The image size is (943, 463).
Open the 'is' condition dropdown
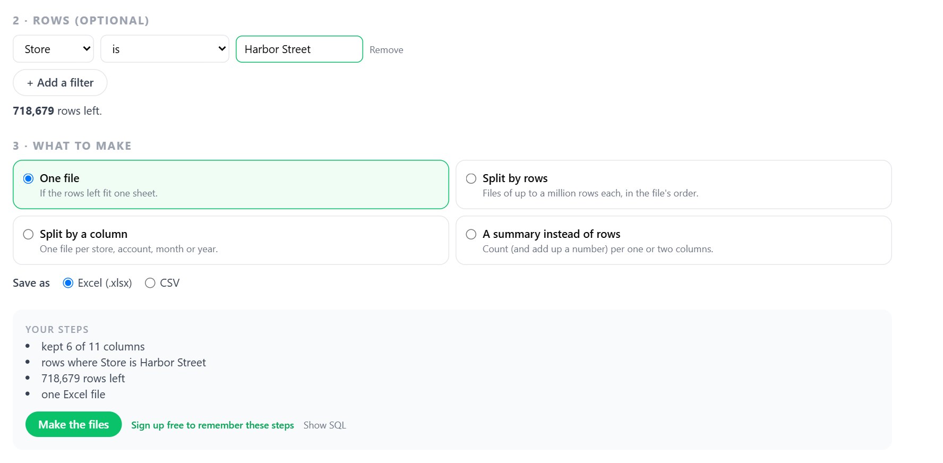tap(165, 49)
